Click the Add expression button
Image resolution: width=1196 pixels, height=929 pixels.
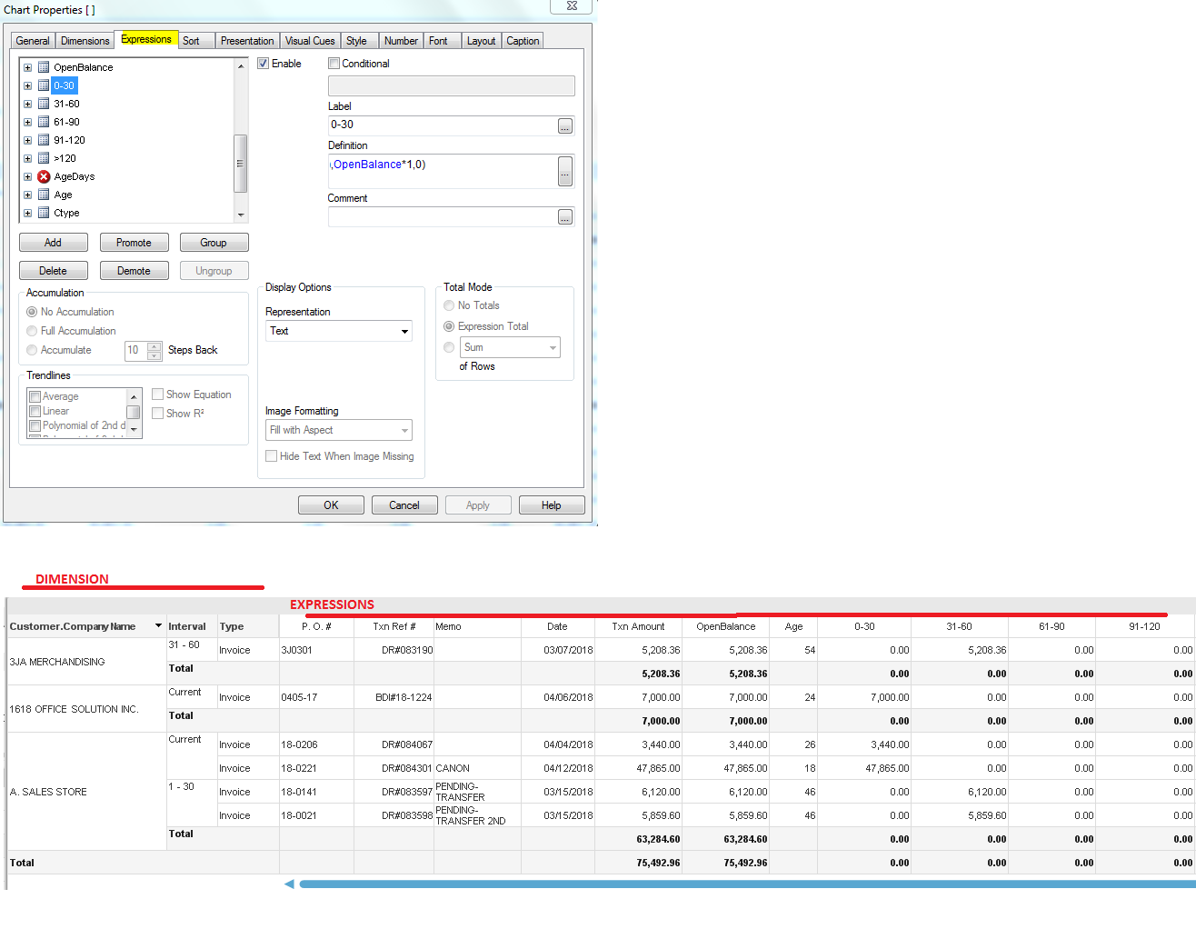[x=54, y=243]
